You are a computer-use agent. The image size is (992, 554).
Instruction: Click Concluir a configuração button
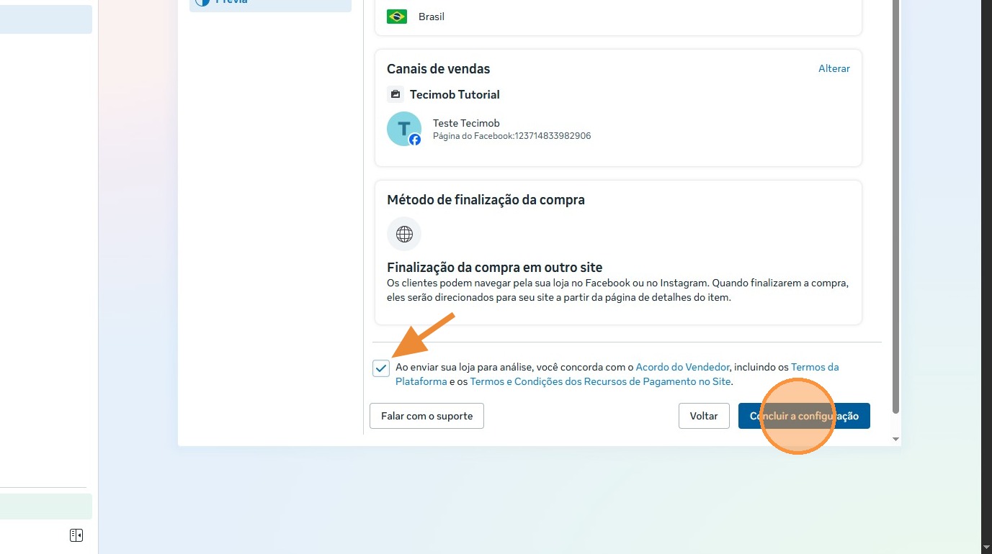(804, 416)
